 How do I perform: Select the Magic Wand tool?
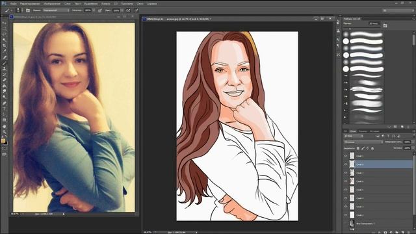pyautogui.click(x=5, y=40)
